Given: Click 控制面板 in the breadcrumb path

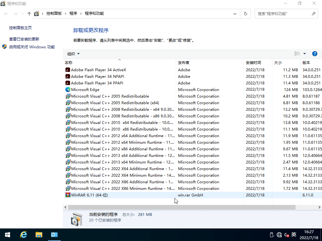Looking at the screenshot, I should point(54,13).
